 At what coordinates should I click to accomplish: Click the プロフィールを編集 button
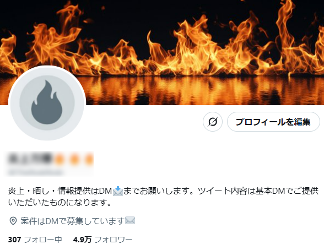pyautogui.click(x=273, y=122)
